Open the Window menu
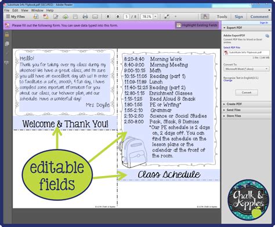Image resolution: width=275 pixels, height=227 pixels. coord(37,10)
